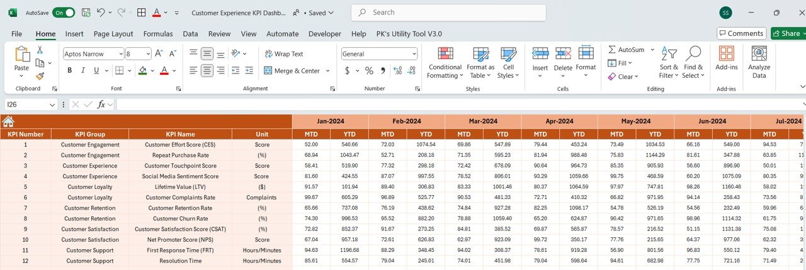Open Conditional Formatting menu
Image resolution: width=806 pixels, height=270 pixels.
(445, 63)
